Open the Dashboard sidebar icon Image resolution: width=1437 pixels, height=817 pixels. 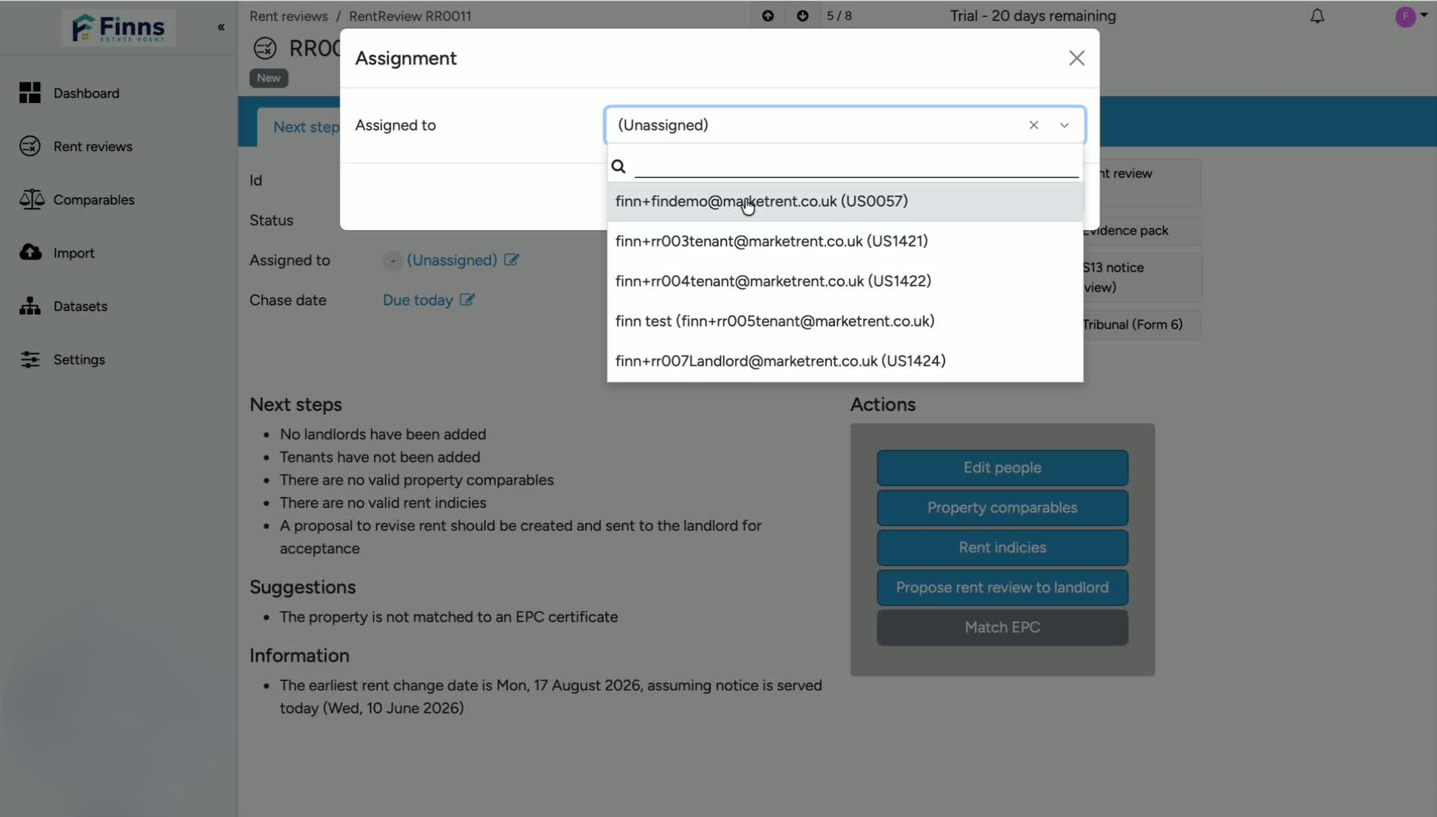point(30,93)
